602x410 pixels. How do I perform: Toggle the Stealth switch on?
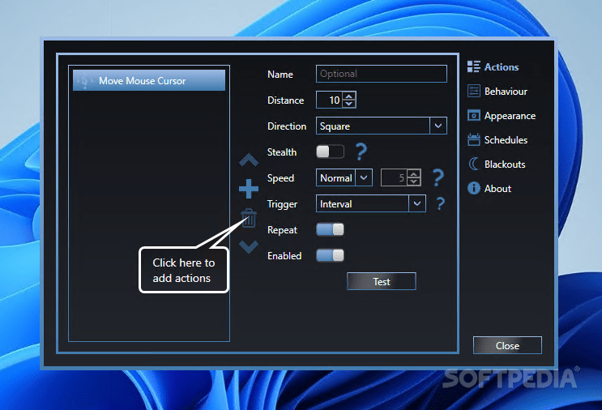tap(330, 152)
